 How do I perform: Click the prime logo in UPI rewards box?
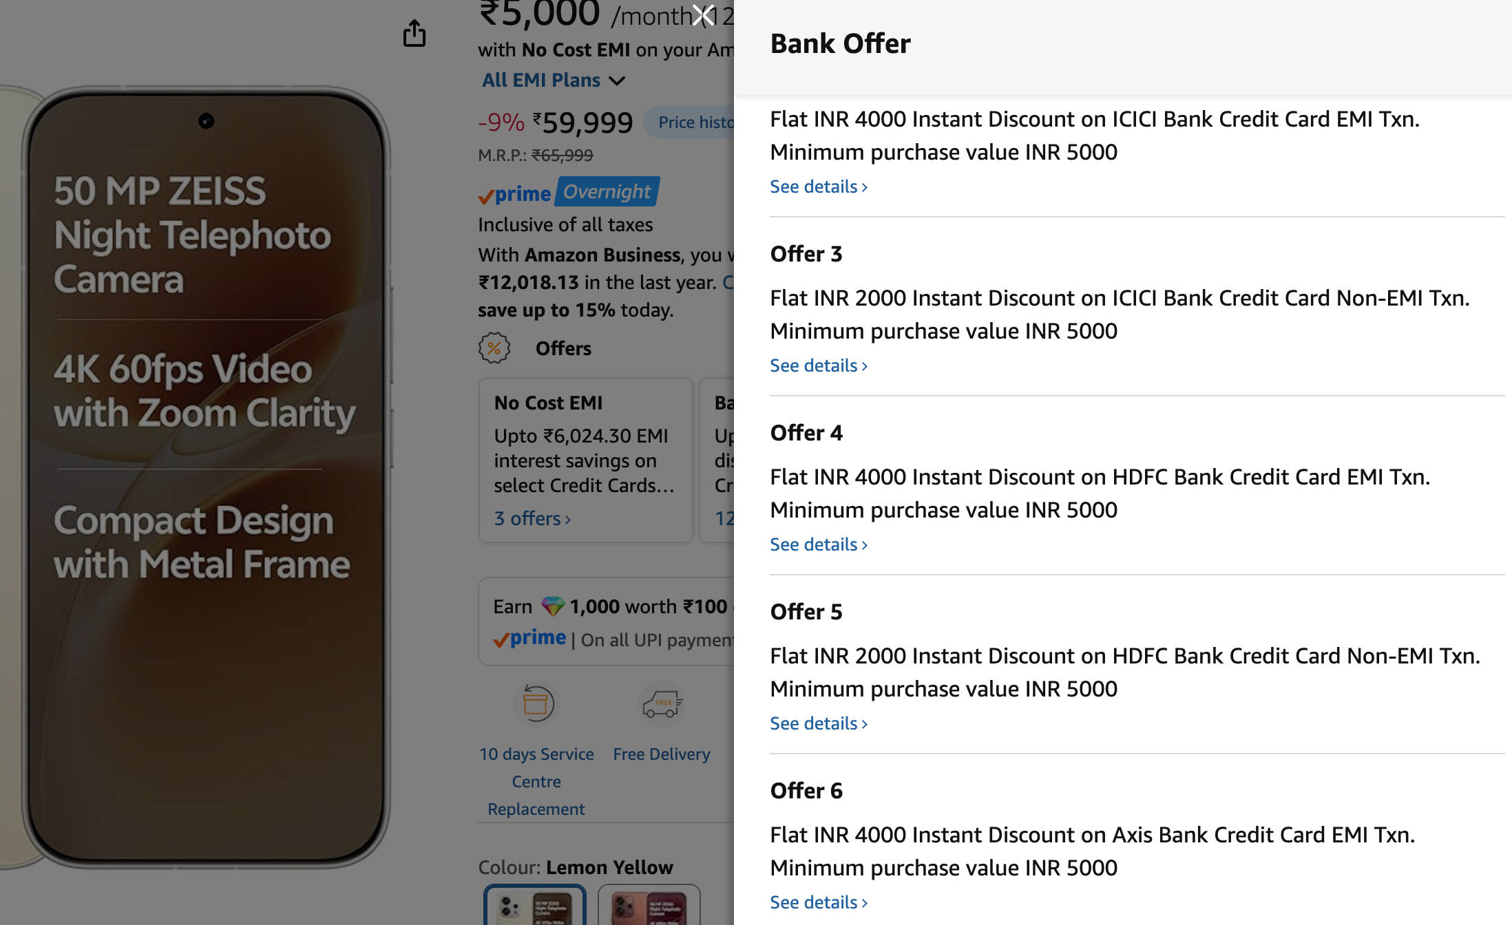(x=529, y=639)
